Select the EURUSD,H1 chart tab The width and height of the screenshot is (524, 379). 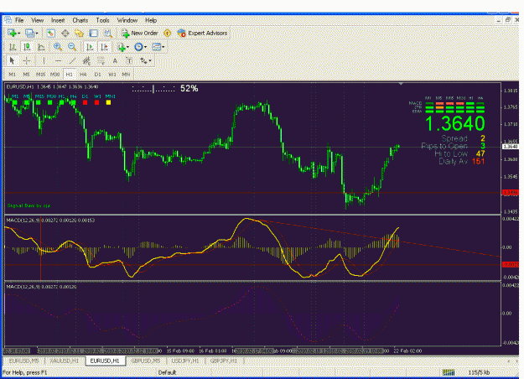pyautogui.click(x=105, y=361)
